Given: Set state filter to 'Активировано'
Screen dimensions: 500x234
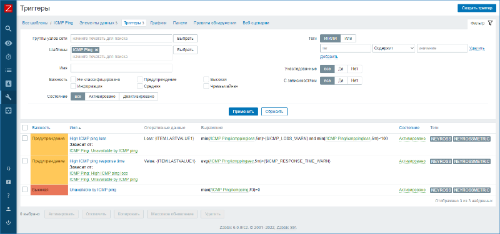Looking at the screenshot, I should (x=102, y=97).
